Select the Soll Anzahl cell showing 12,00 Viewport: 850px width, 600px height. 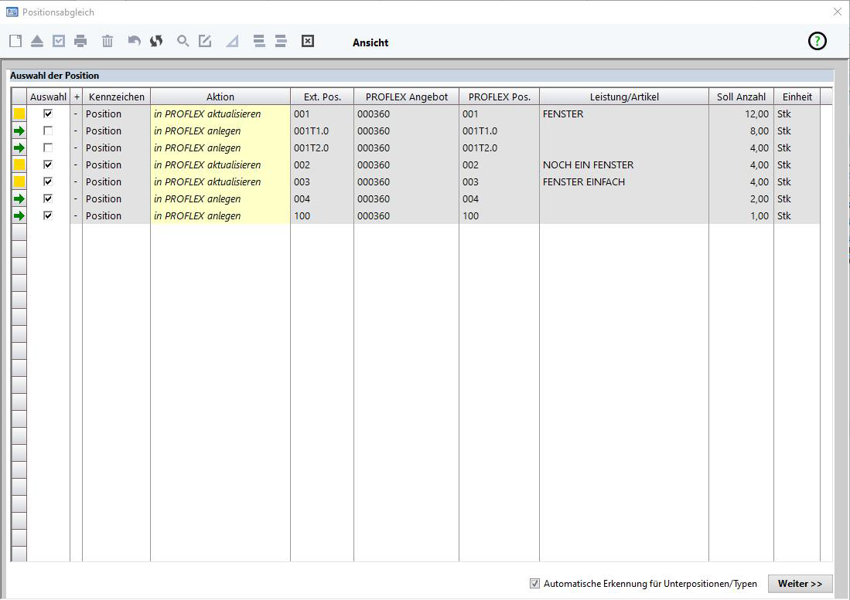[740, 114]
